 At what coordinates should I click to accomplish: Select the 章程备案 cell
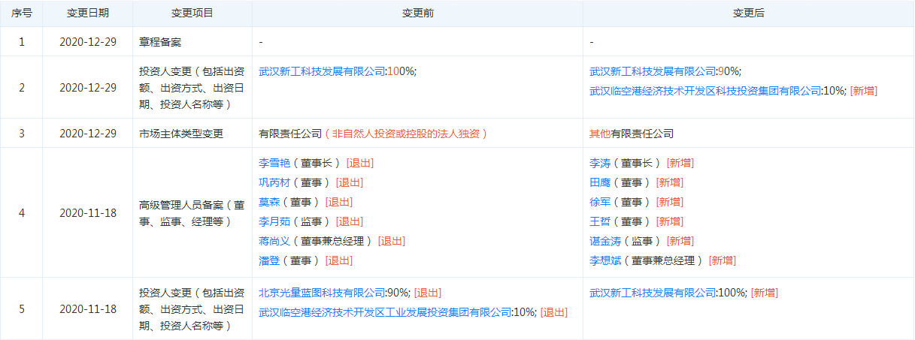pyautogui.click(x=193, y=42)
